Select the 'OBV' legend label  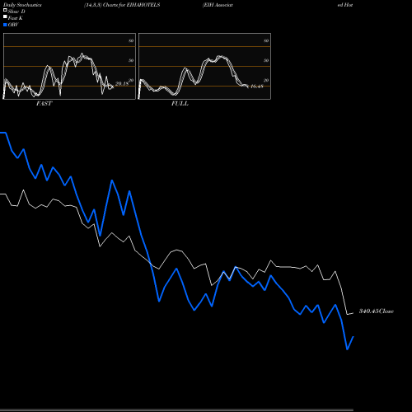click(13, 25)
